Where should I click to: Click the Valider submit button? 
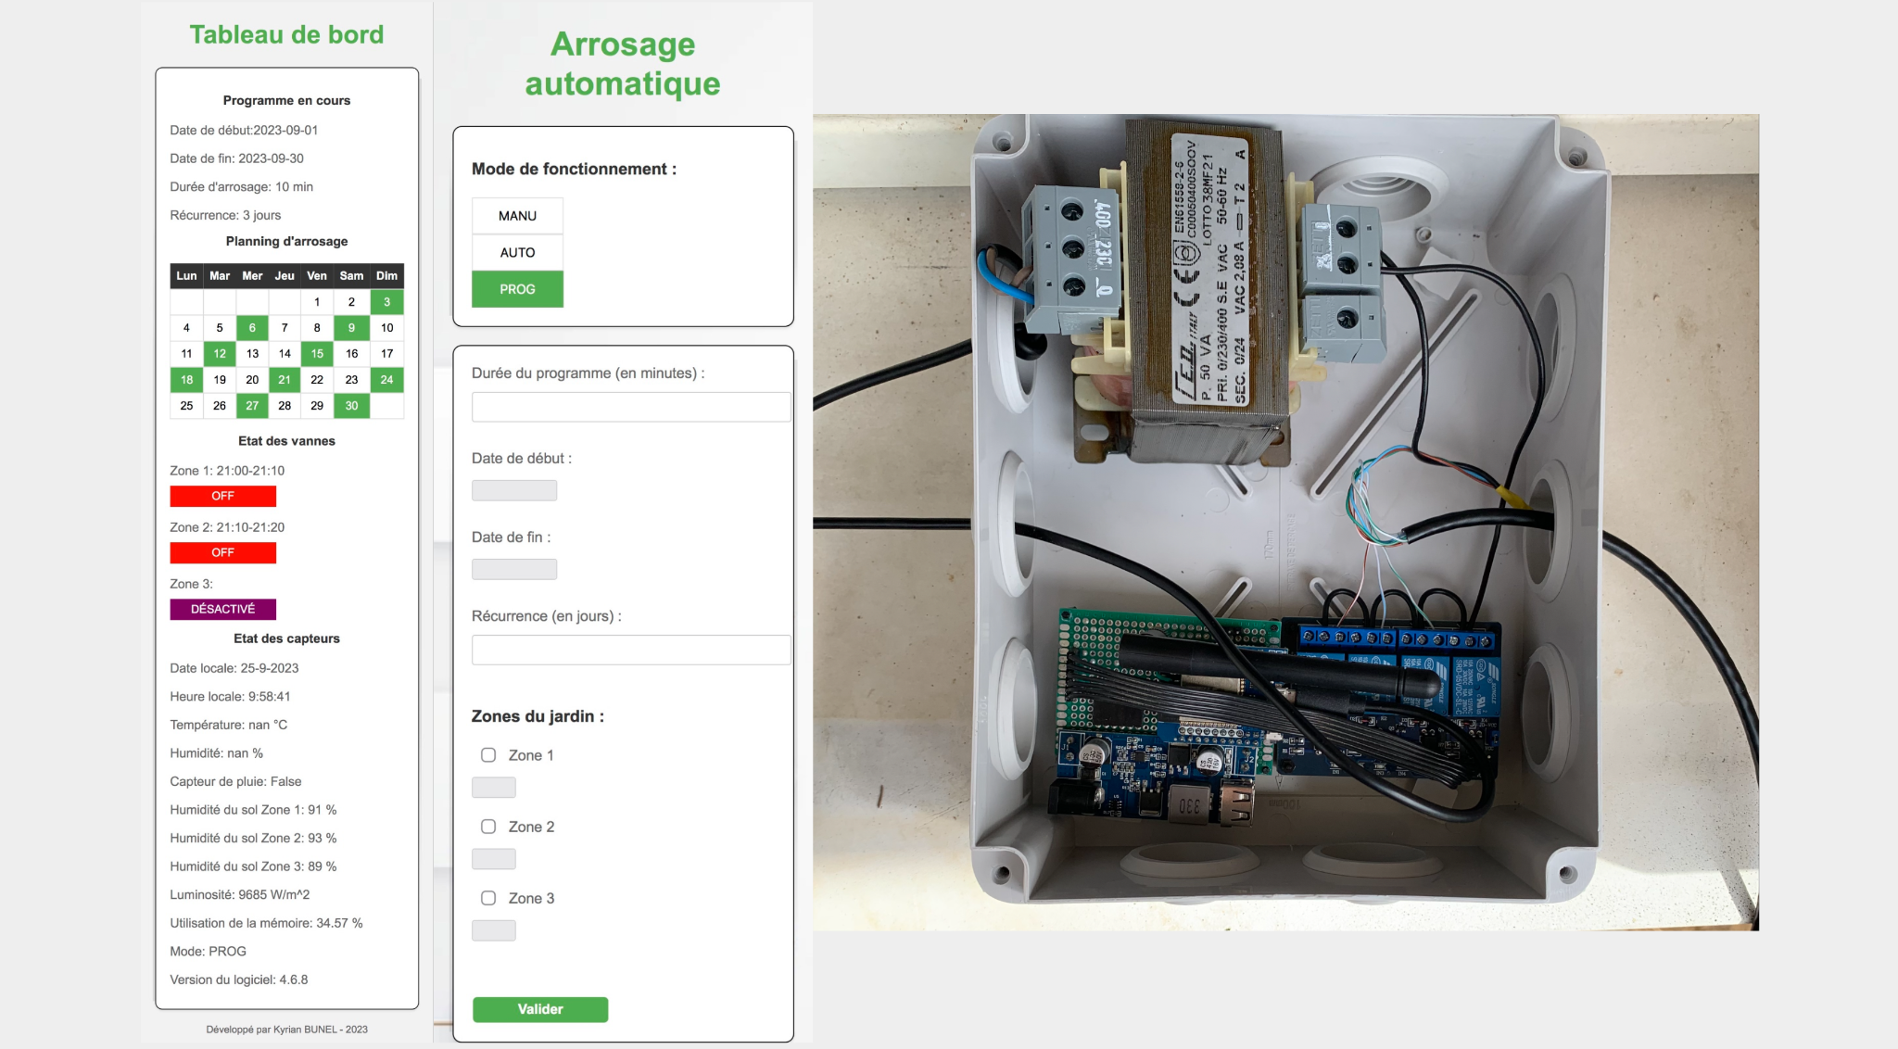coord(540,1009)
